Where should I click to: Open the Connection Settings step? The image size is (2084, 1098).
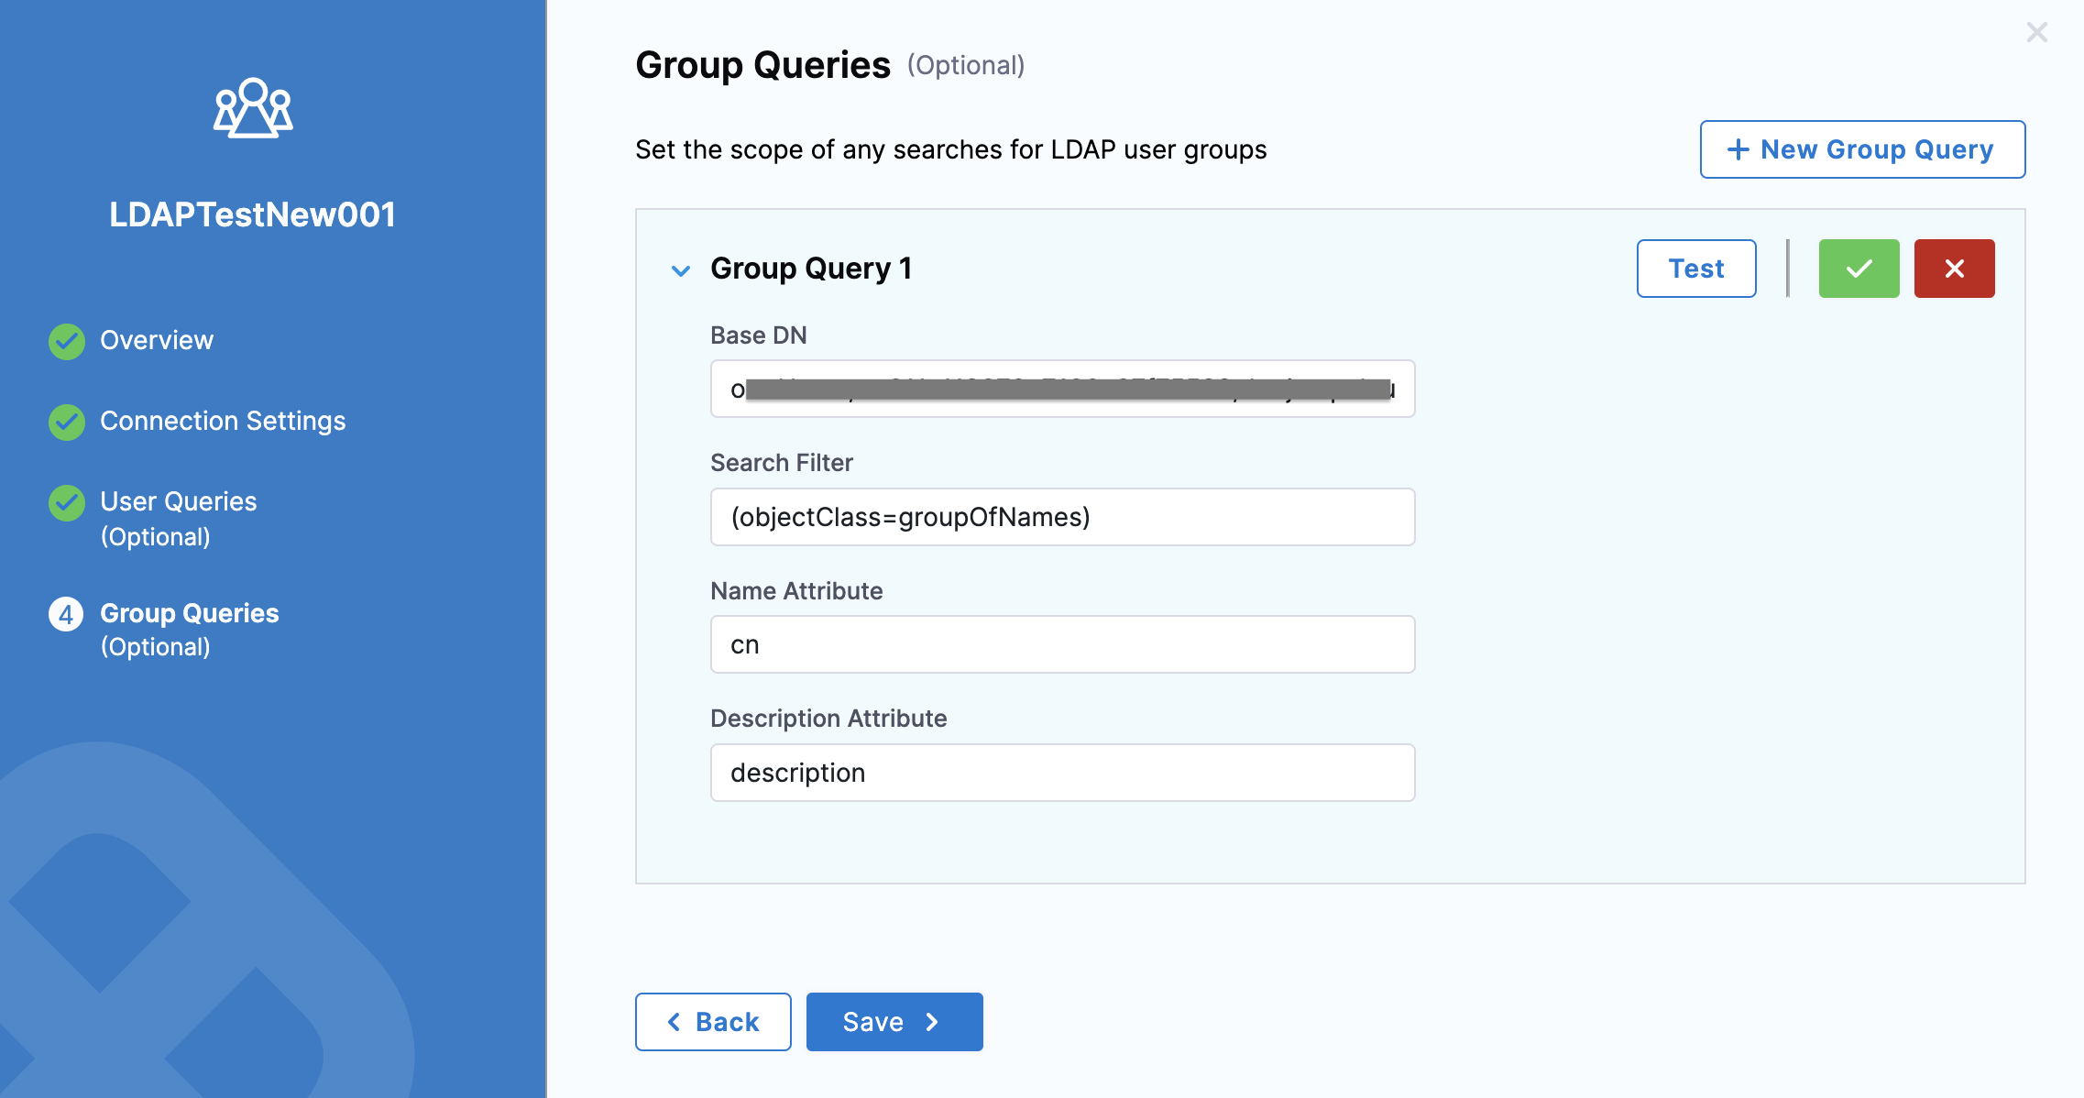pos(223,421)
